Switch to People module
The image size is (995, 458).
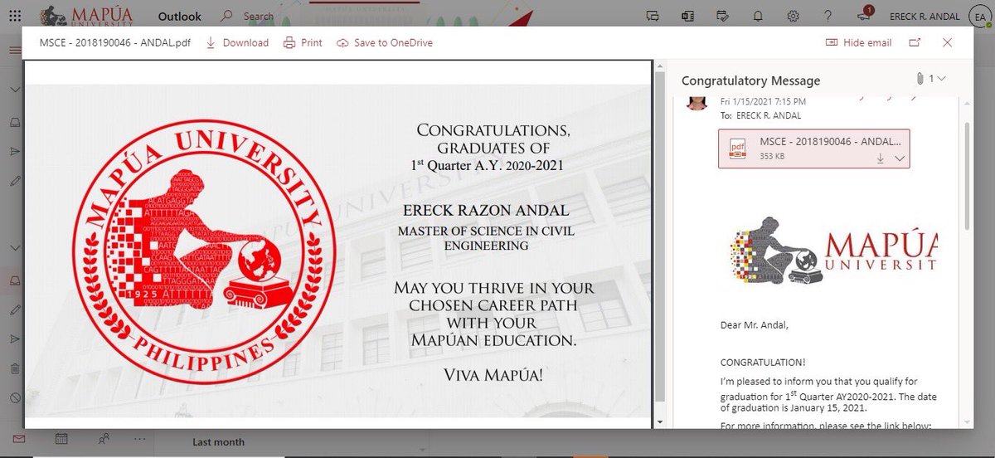click(x=102, y=439)
